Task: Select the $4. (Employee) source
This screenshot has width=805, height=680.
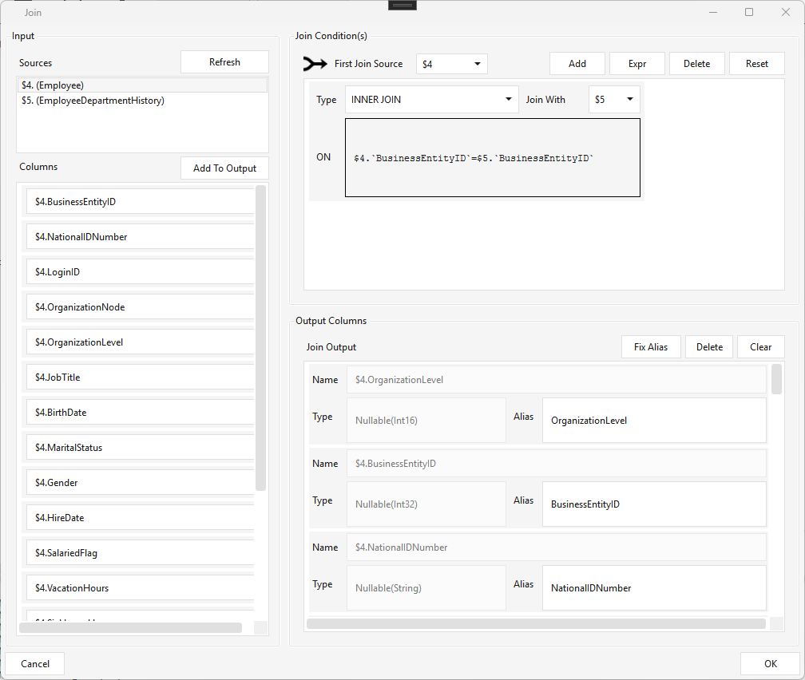Action: click(x=142, y=85)
